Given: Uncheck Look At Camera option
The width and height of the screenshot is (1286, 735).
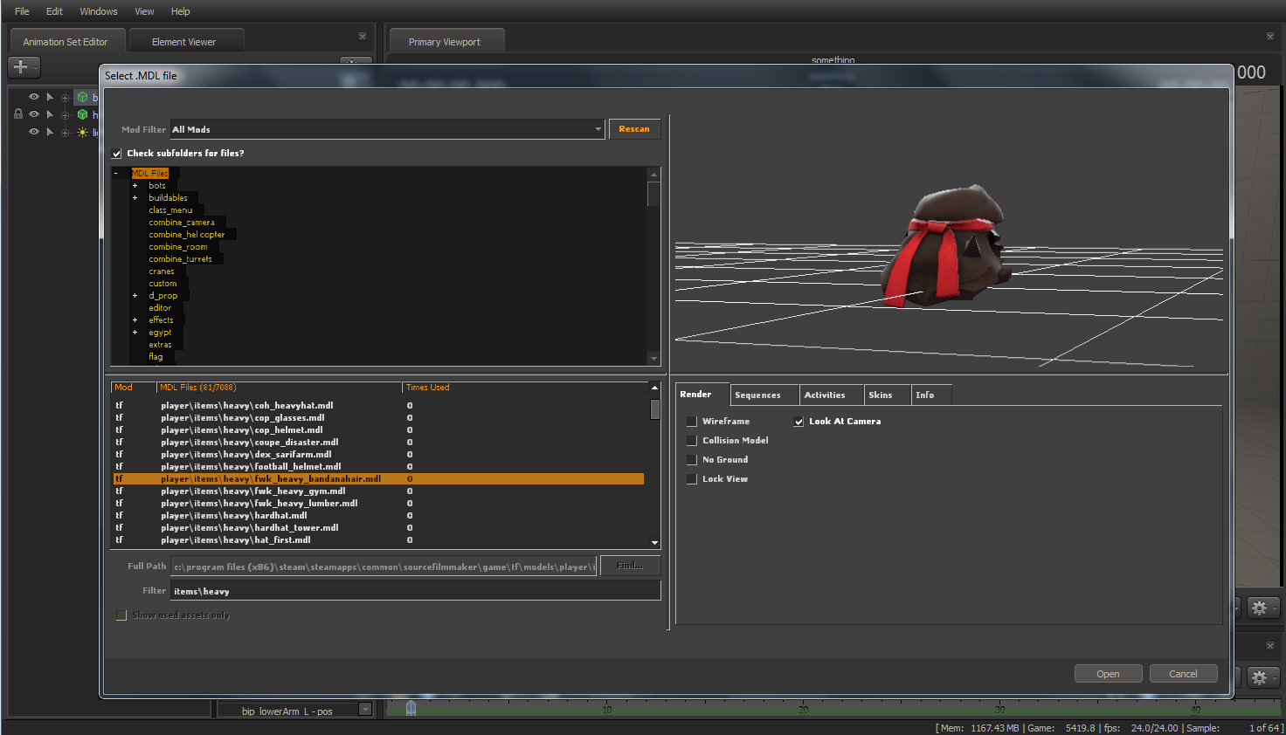Looking at the screenshot, I should (799, 422).
